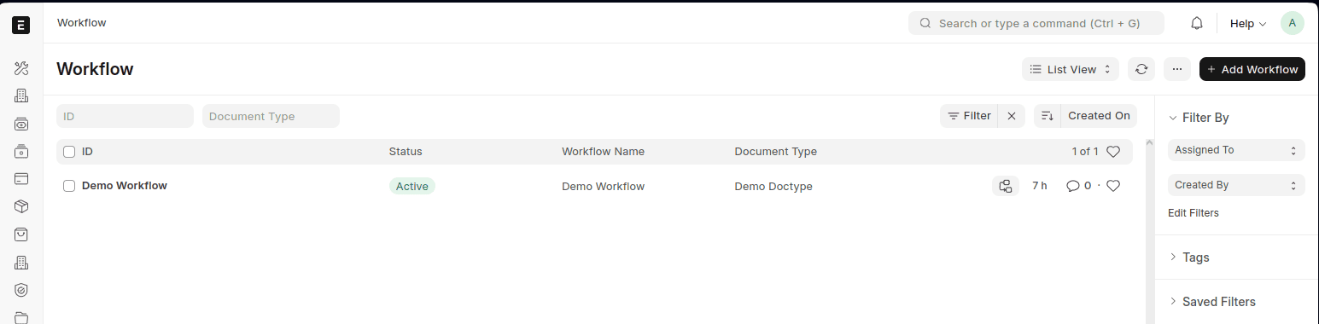Expand the Saved Filters section
1319x324 pixels.
click(1211, 302)
